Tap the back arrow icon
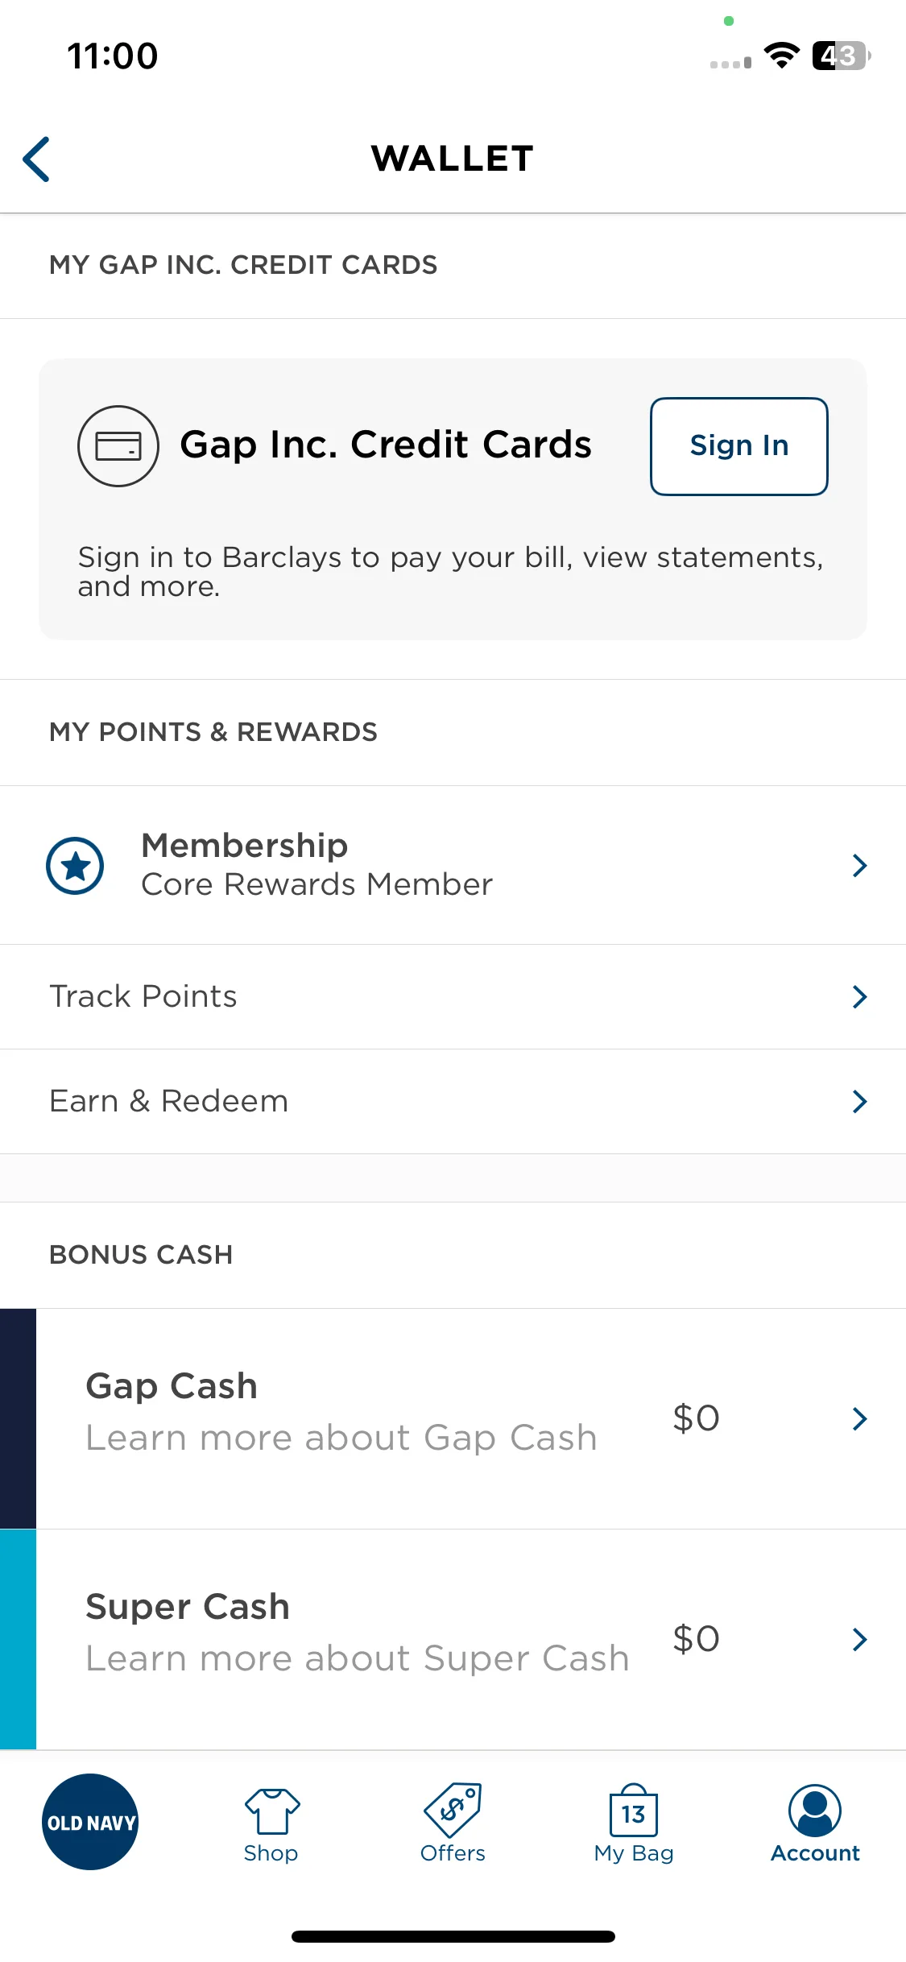 point(36,159)
